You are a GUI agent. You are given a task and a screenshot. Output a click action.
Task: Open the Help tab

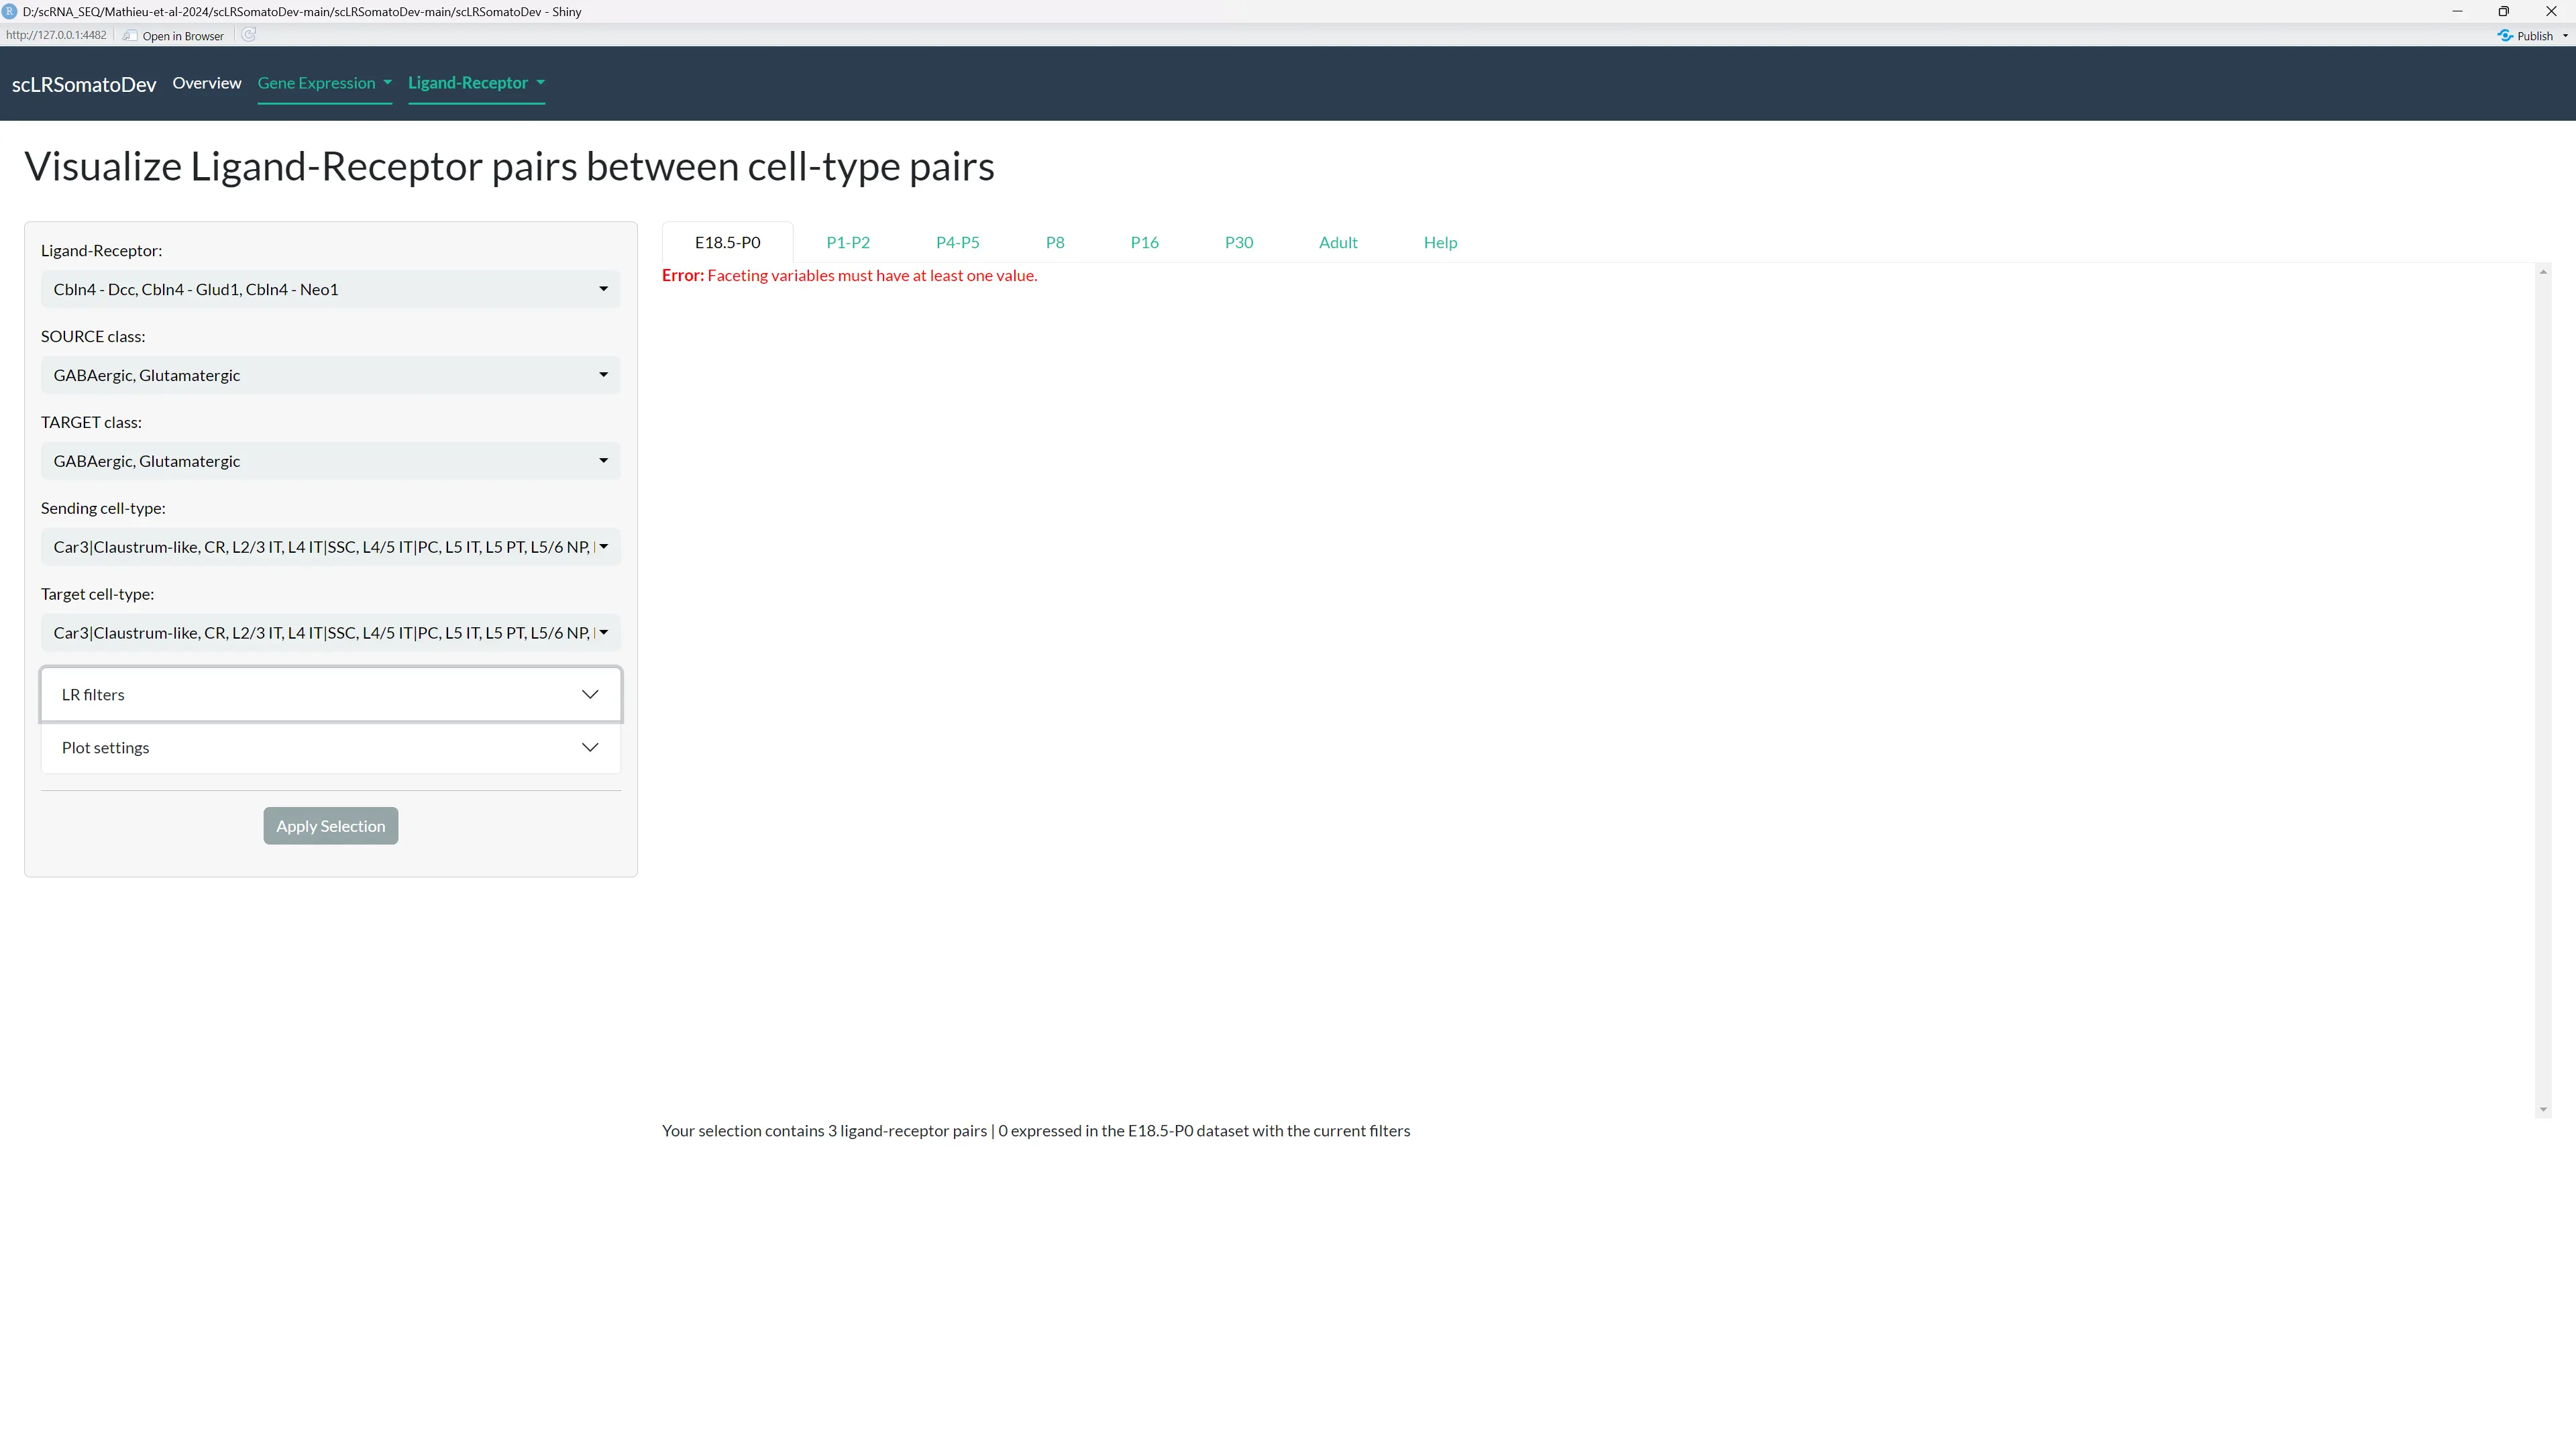point(1440,242)
